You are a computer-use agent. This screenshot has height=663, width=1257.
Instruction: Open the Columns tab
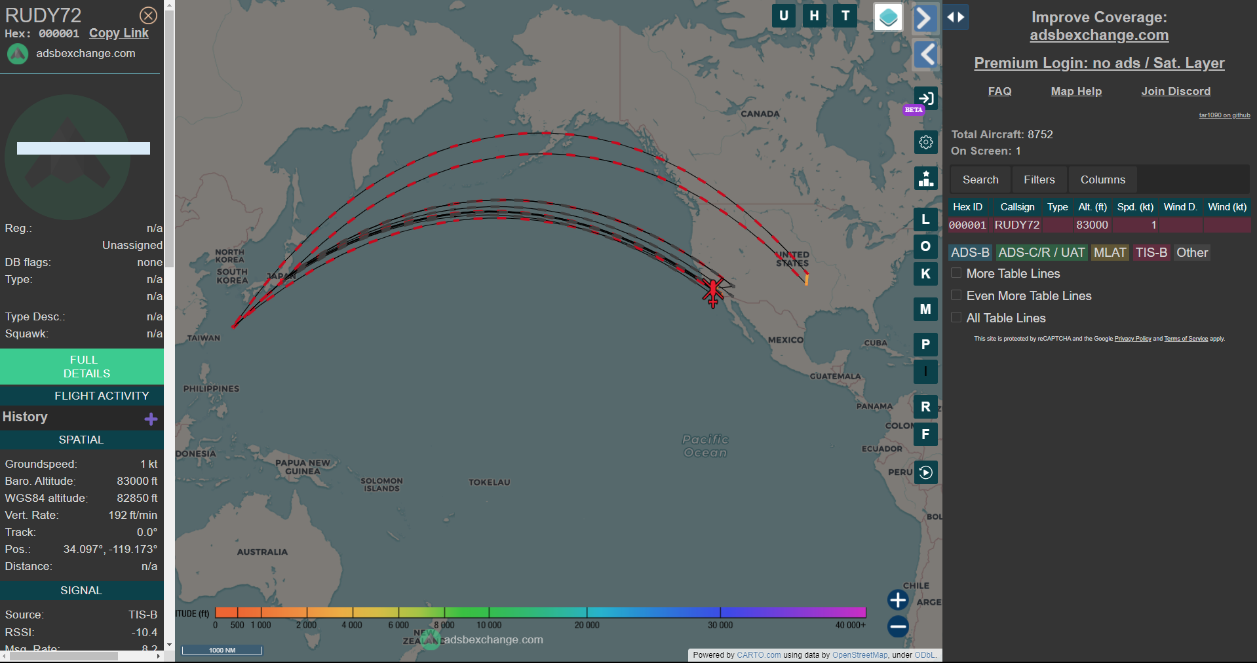coord(1103,180)
